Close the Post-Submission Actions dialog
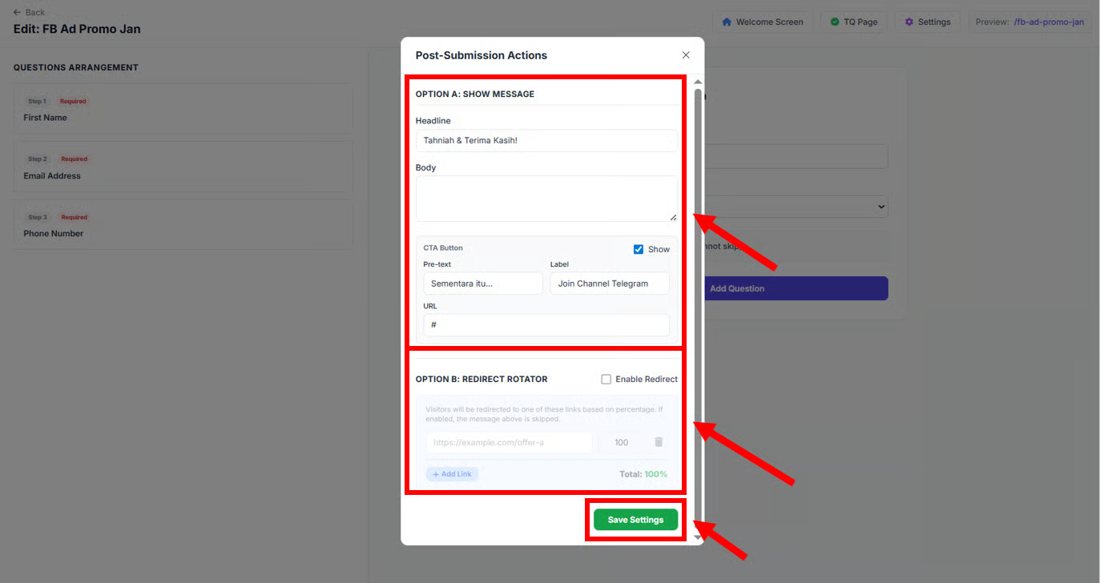Image resolution: width=1100 pixels, height=583 pixels. tap(686, 55)
